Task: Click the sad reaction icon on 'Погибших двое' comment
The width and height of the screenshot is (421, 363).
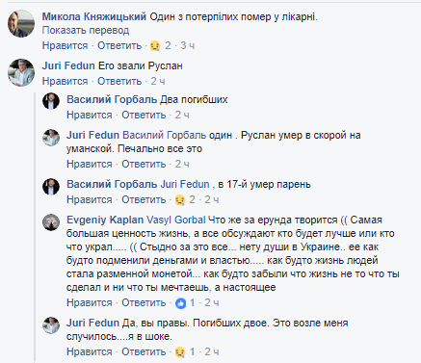Action: [180, 352]
